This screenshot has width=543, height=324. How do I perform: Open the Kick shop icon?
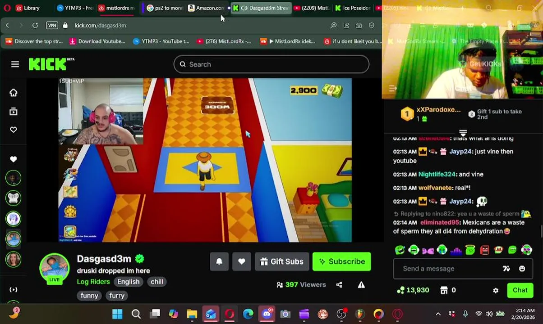(x=444, y=290)
